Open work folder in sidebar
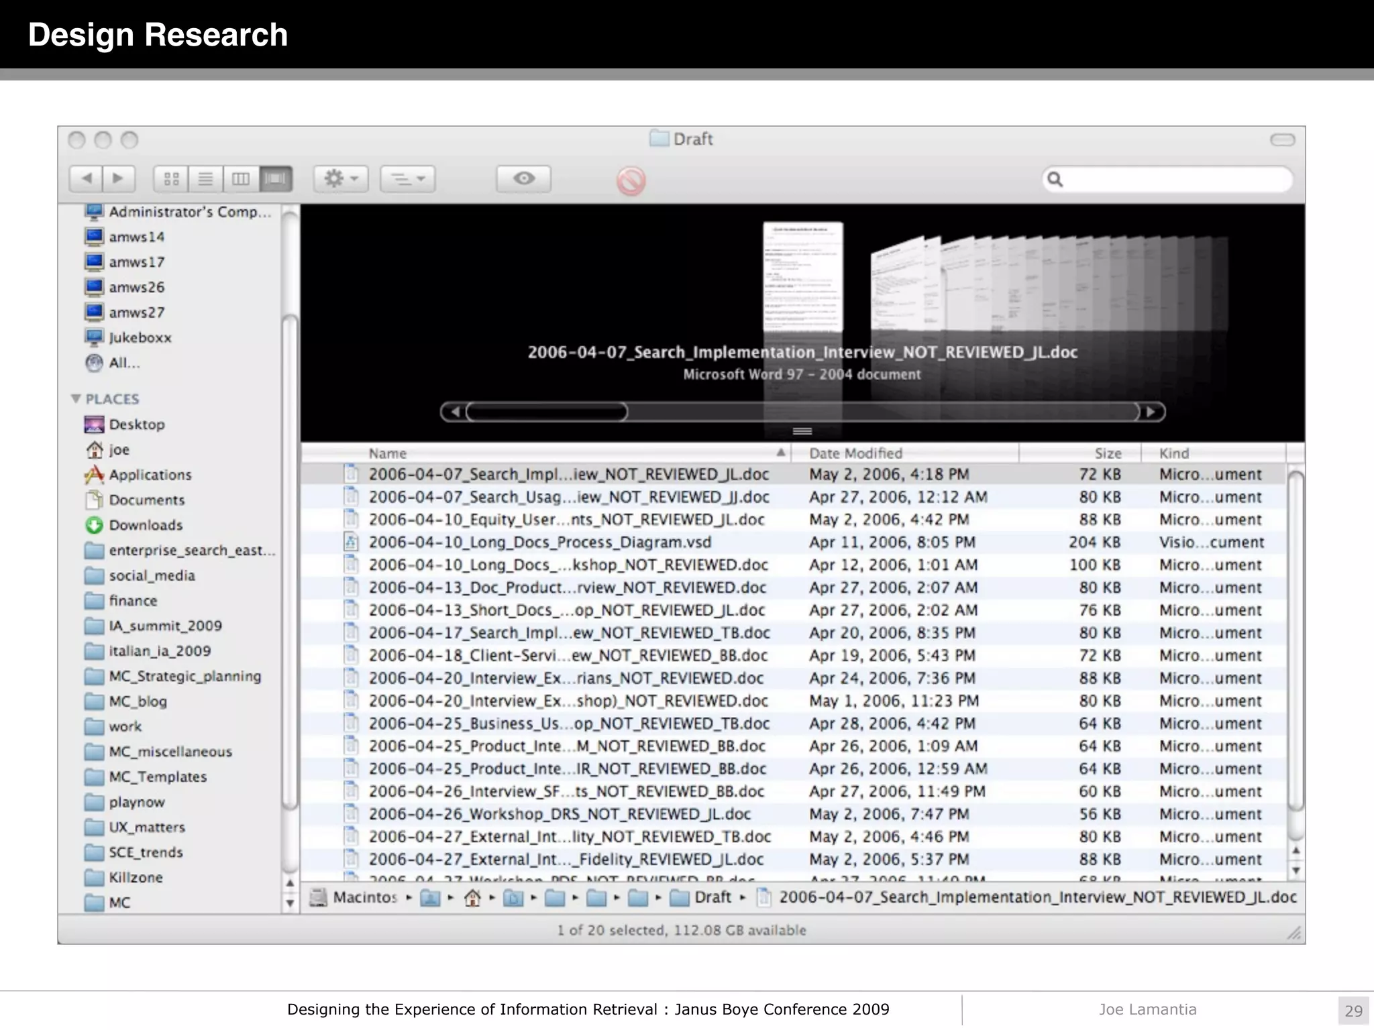The width and height of the screenshot is (1374, 1030). point(113,726)
